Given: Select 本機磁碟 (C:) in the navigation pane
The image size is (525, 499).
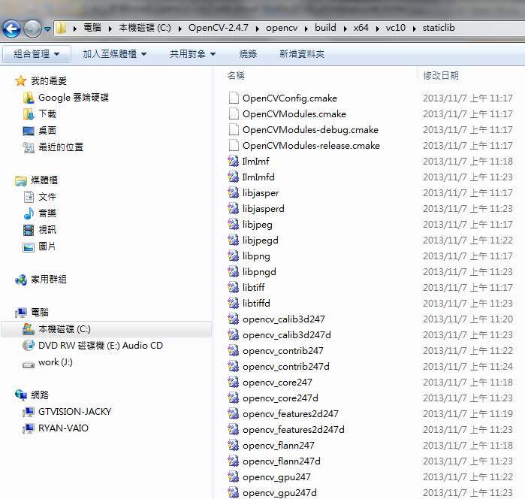Looking at the screenshot, I should (x=107, y=329).
